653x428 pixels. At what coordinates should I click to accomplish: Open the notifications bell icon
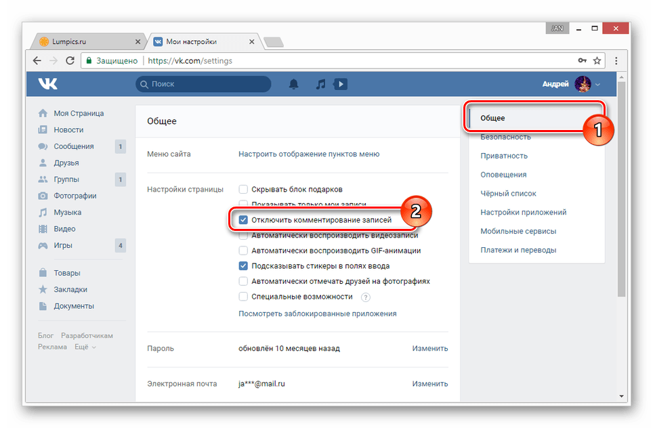[x=293, y=84]
